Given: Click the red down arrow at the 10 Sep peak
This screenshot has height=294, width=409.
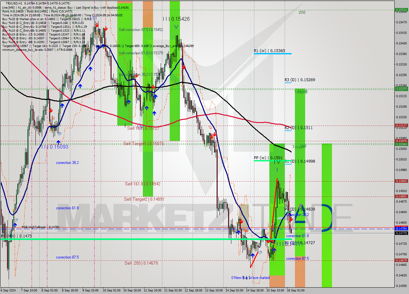Looking at the screenshot, I should pyautogui.click(x=106, y=29).
